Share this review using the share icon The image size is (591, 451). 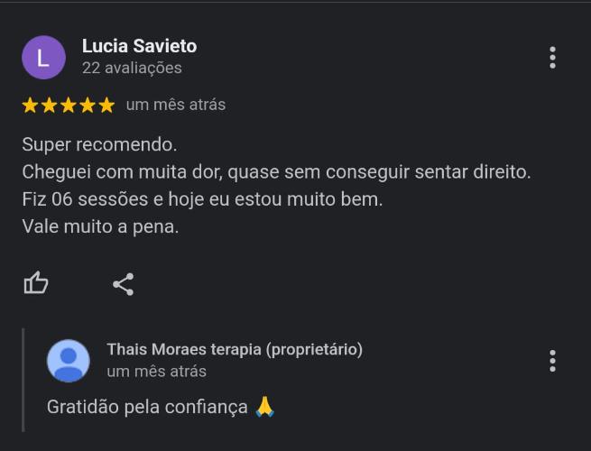(x=124, y=284)
